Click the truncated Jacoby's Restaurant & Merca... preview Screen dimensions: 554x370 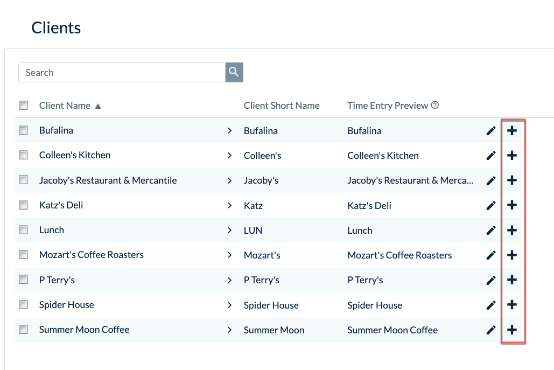(410, 180)
